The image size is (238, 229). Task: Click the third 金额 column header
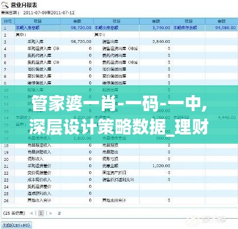[x=221, y=21]
